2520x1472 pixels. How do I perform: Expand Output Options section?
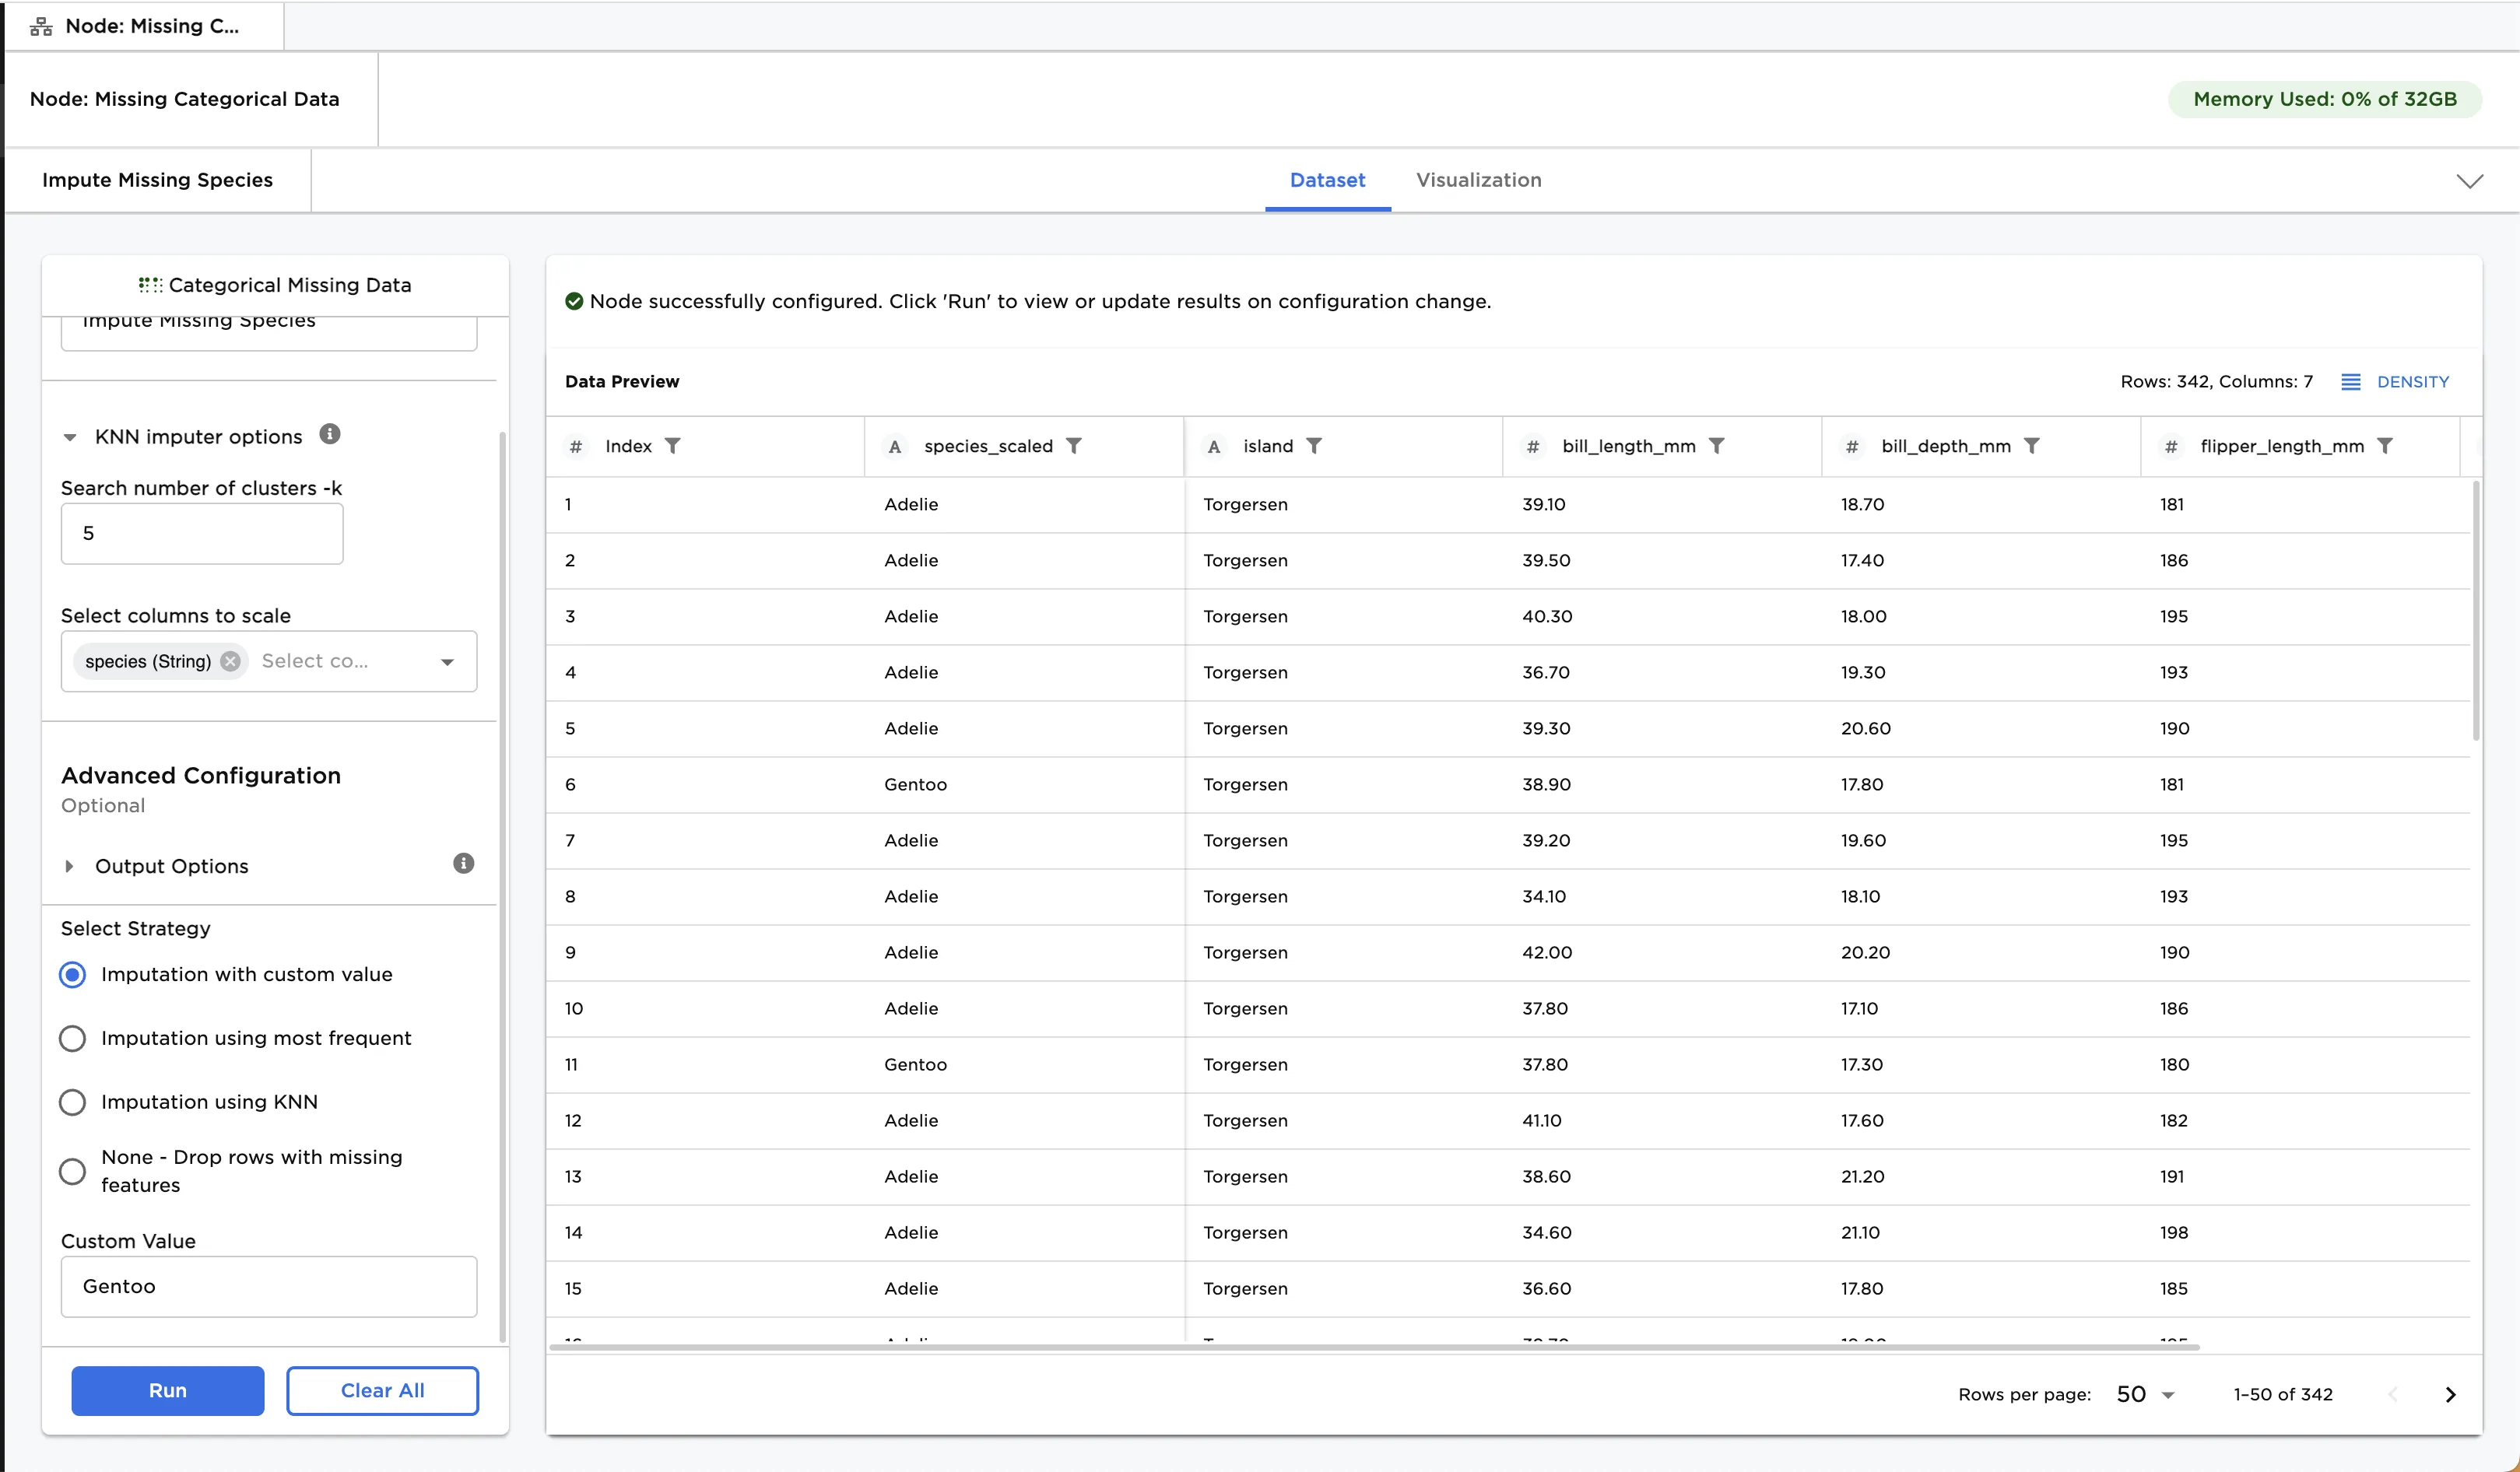(70, 866)
